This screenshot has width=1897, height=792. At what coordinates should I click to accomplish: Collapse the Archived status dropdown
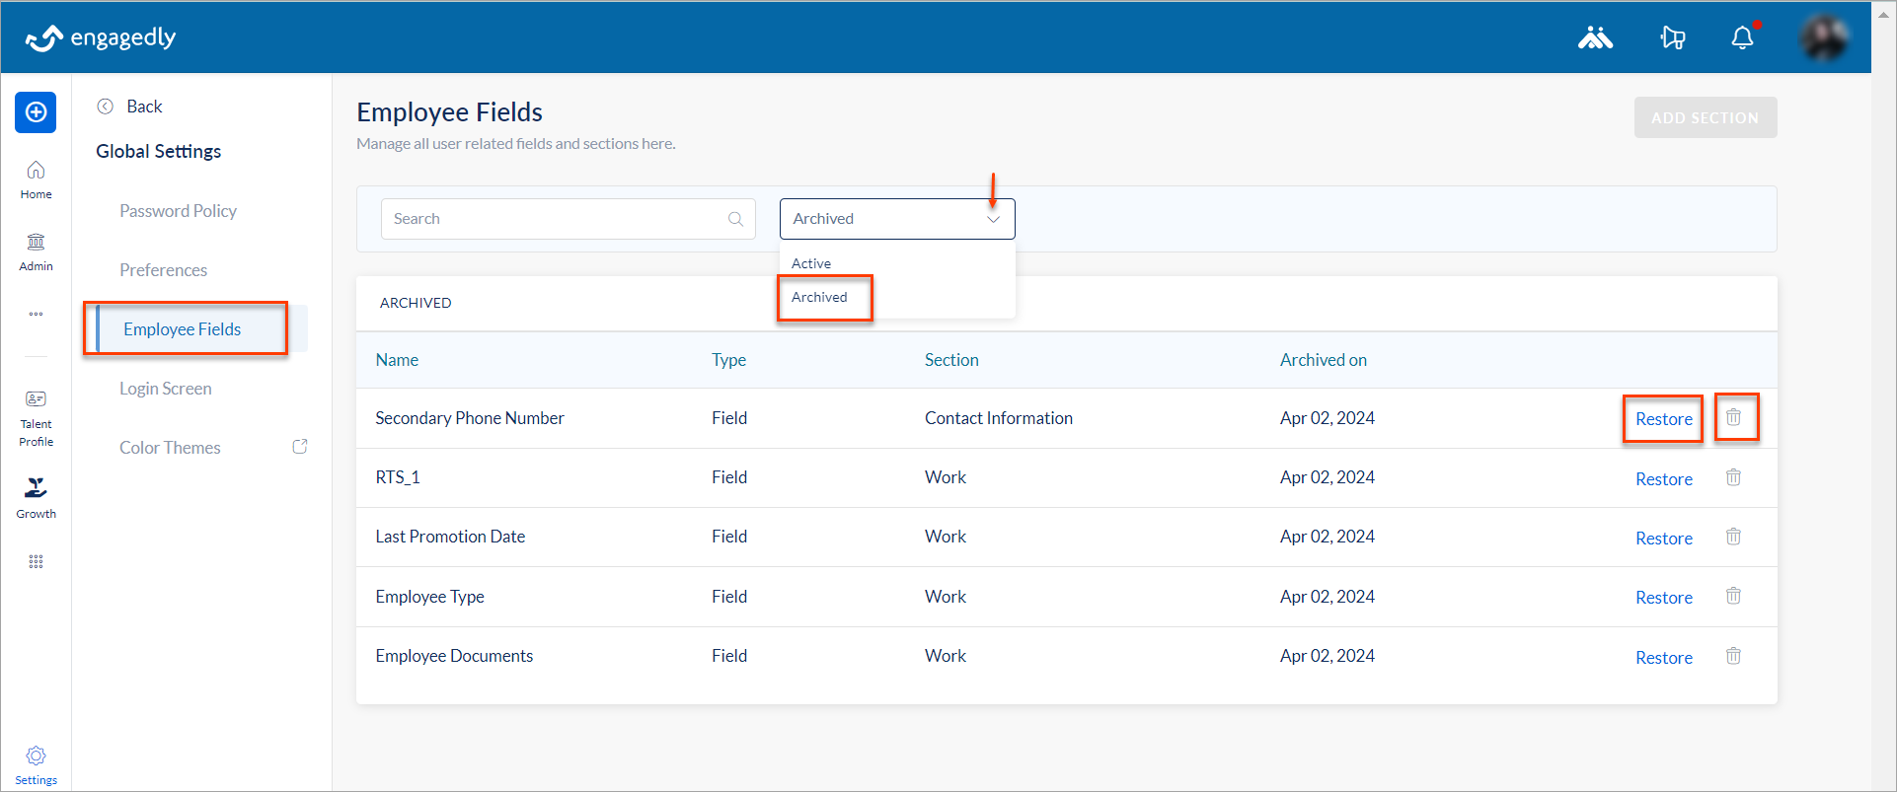click(993, 219)
